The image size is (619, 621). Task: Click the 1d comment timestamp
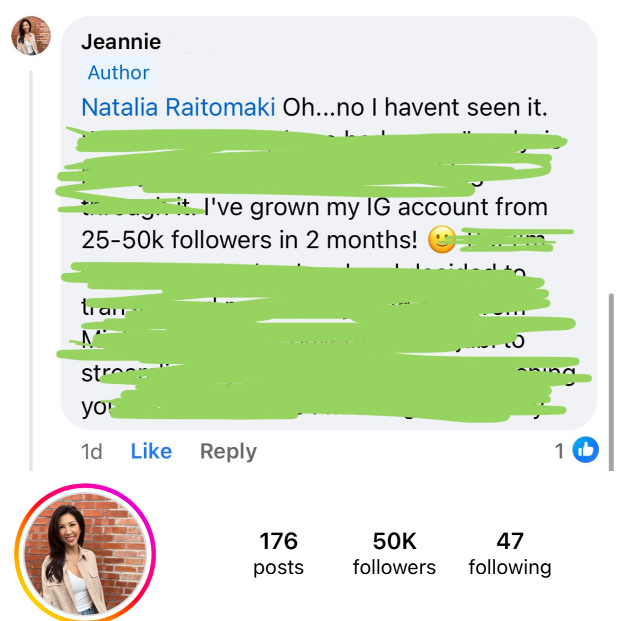92,451
